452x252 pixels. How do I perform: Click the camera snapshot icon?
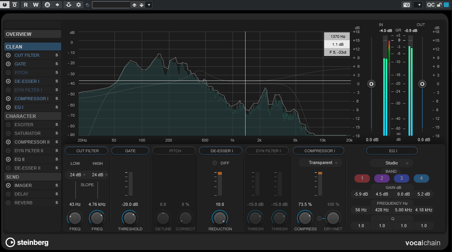406,5
